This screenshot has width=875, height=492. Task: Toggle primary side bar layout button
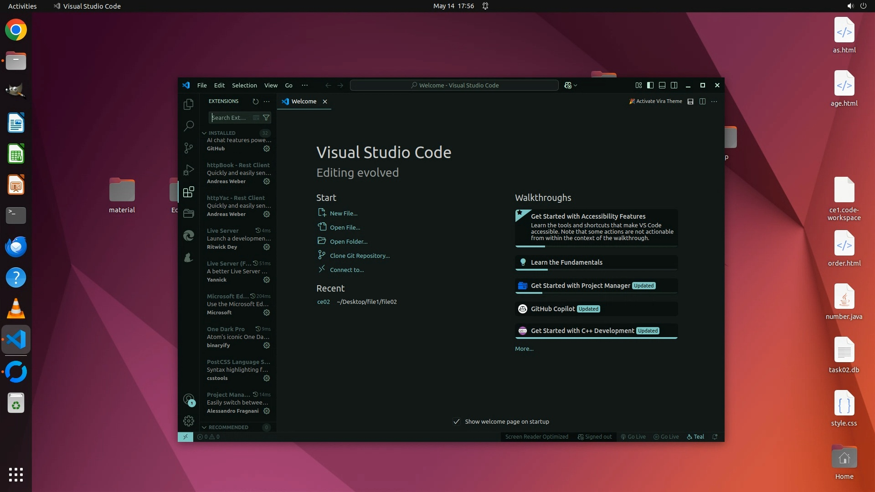[x=650, y=85]
